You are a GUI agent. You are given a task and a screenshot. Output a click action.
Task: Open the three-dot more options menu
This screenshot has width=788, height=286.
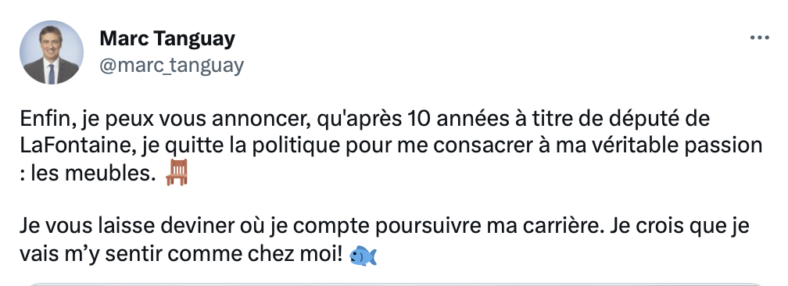[x=759, y=38]
